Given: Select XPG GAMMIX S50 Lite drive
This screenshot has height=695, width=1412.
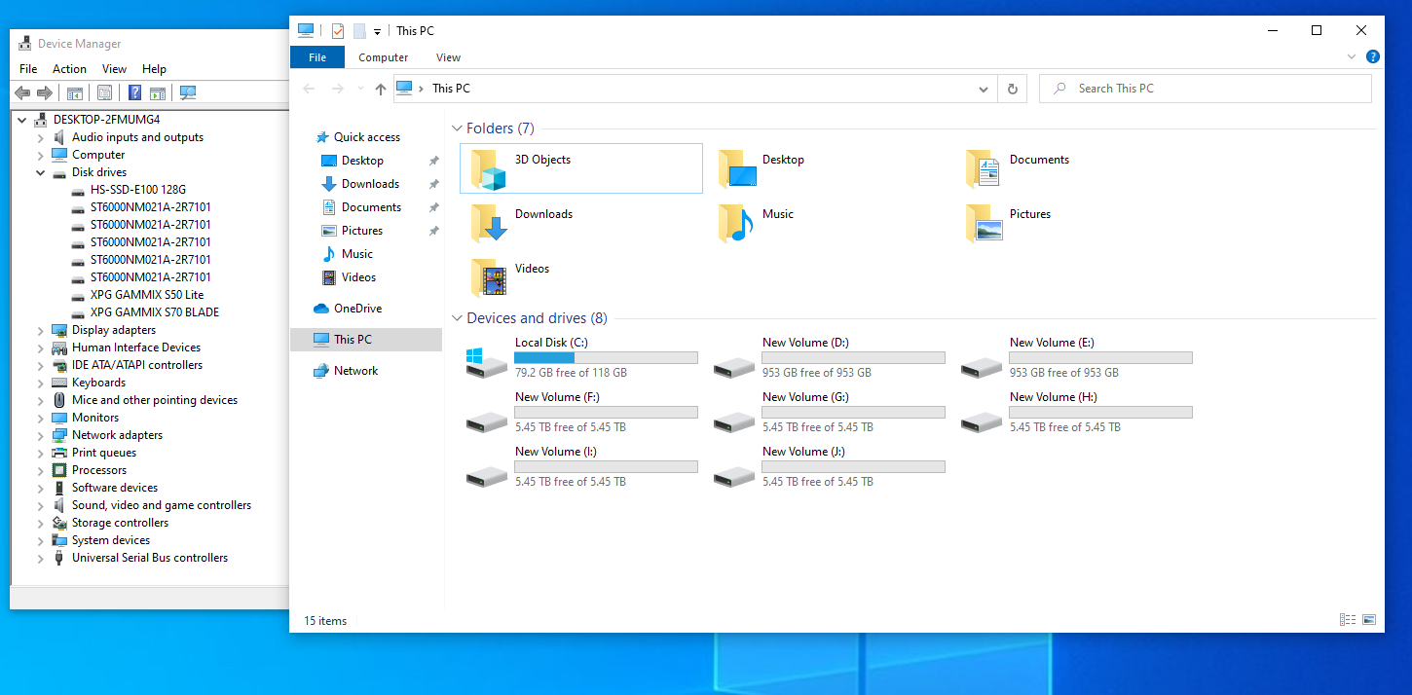Looking at the screenshot, I should (x=146, y=295).
